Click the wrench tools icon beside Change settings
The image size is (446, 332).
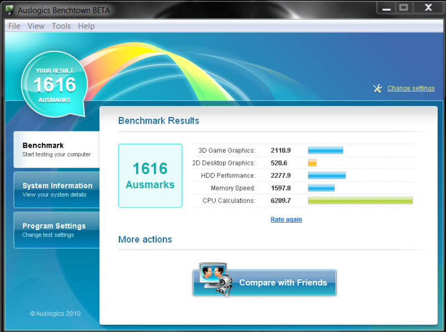point(378,89)
